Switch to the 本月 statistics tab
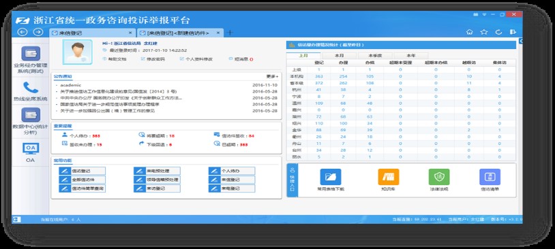The image size is (555, 249). click(339, 56)
